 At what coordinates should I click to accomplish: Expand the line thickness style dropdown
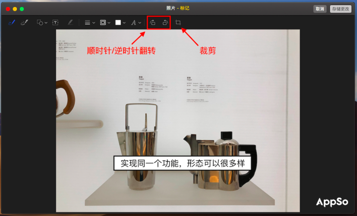89,22
